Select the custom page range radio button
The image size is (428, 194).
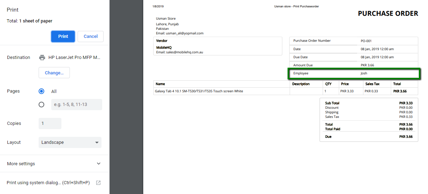coord(41,105)
